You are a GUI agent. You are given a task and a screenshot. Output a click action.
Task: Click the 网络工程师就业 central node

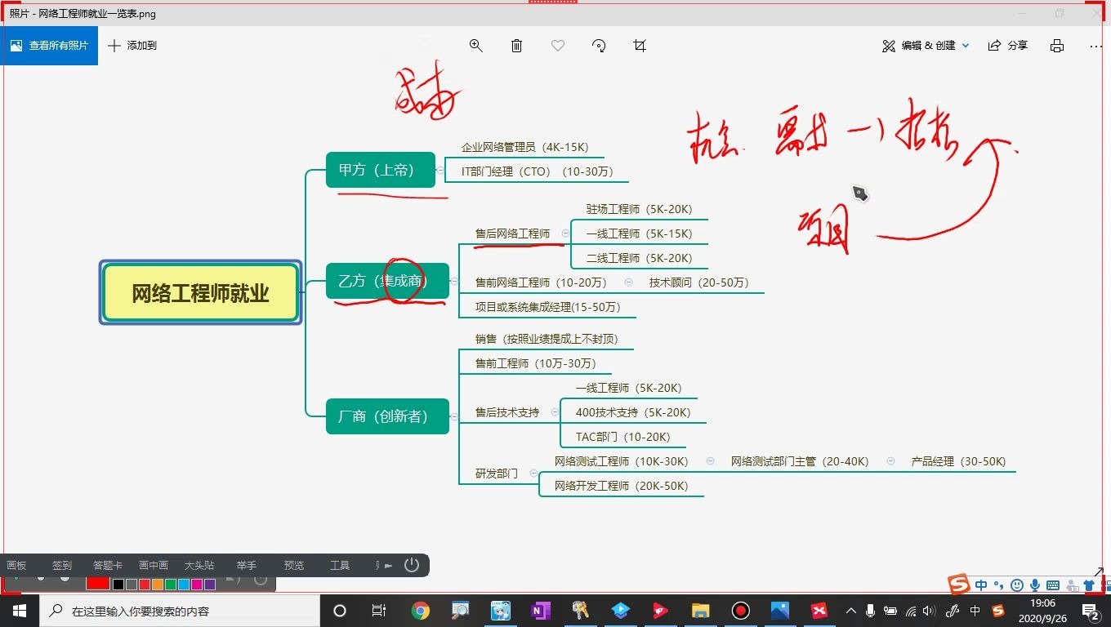click(x=200, y=293)
